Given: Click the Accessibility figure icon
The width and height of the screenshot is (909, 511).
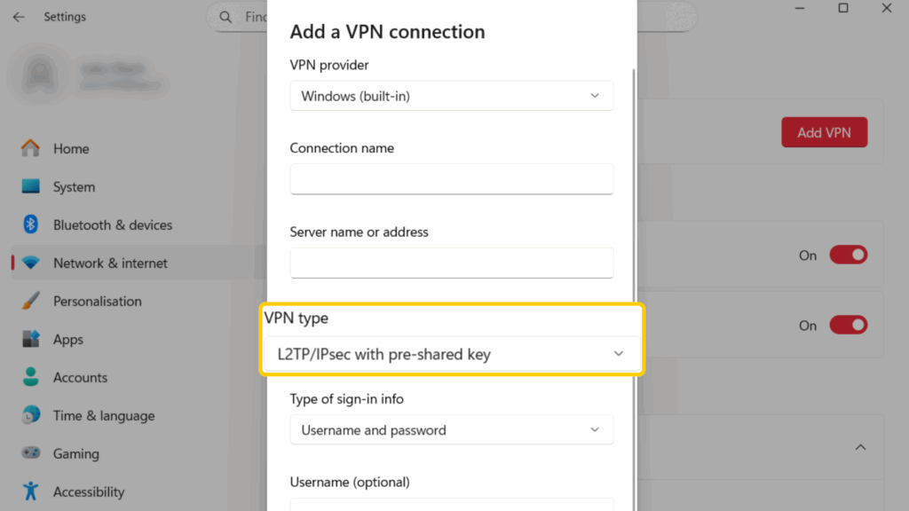Looking at the screenshot, I should pos(31,491).
